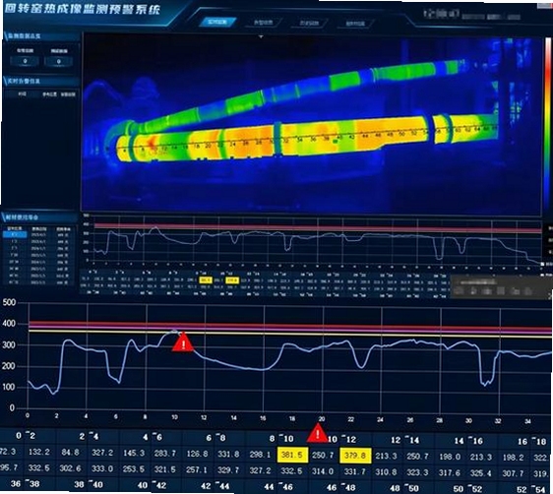Open the nav tab right after the highlighted one
Viewport: 553px width, 494px height.
(264, 23)
